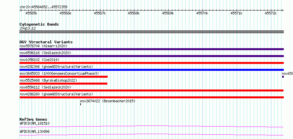Click the left arrowhead of the ruler
The height and width of the screenshot is (139, 293).
(x=20, y=10)
